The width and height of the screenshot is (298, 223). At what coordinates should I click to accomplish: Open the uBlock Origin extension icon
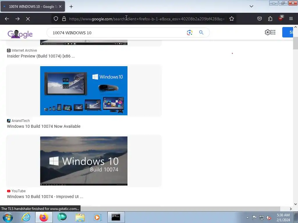tap(281, 18)
